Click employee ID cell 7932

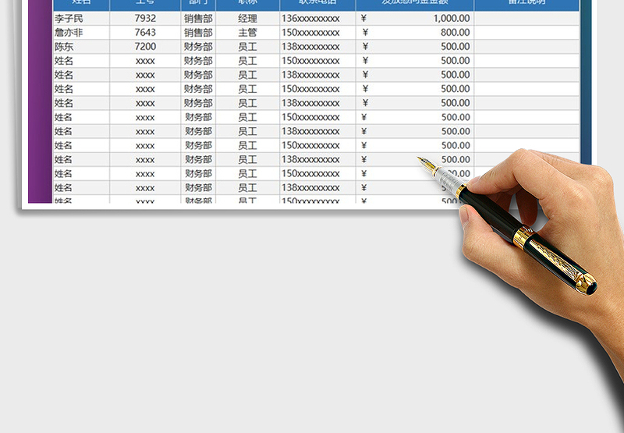pyautogui.click(x=145, y=19)
